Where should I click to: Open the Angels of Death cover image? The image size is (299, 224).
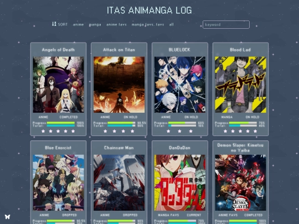(58, 85)
